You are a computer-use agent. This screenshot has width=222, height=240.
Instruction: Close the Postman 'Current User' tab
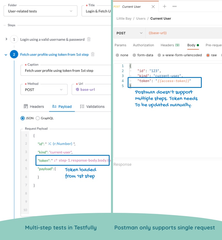coord(153,7)
